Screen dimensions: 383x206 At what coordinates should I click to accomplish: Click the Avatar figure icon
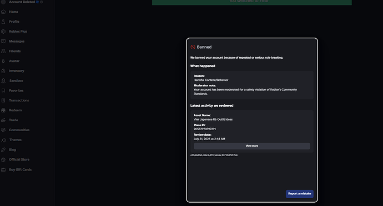click(3, 61)
